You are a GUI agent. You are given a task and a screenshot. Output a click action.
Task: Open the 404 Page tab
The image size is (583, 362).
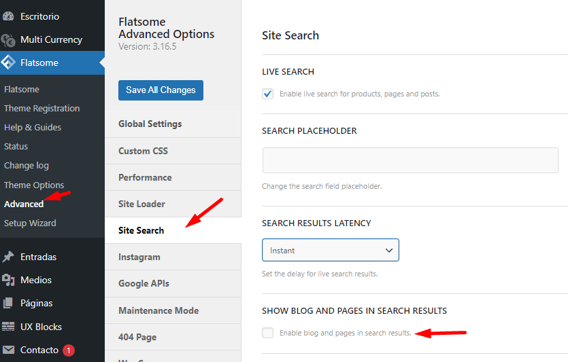(x=173, y=337)
